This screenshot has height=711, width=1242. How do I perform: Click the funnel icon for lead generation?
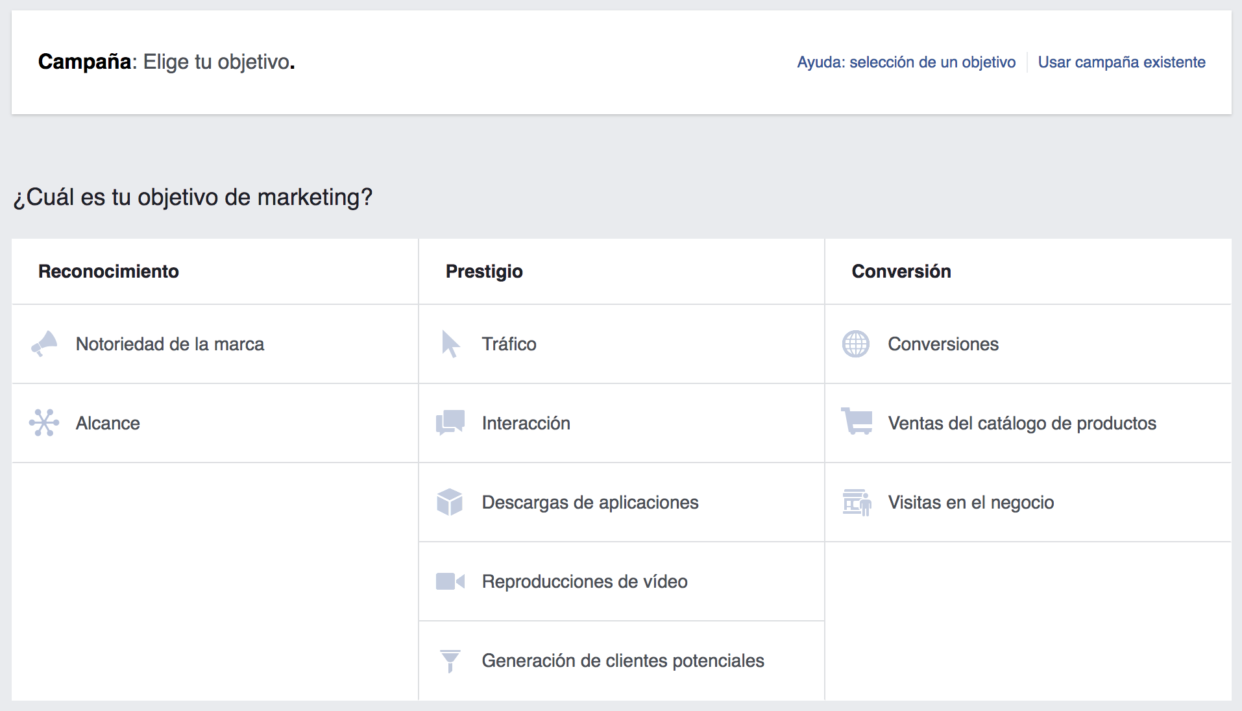coord(450,661)
